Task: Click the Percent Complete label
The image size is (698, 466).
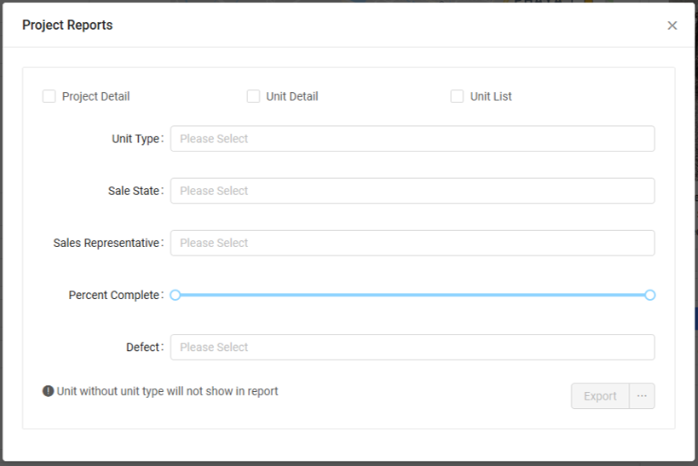Action: [x=114, y=295]
